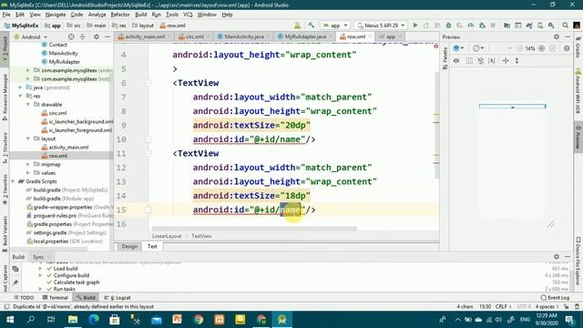
Task: Expand the values folder
Action: click(x=28, y=173)
